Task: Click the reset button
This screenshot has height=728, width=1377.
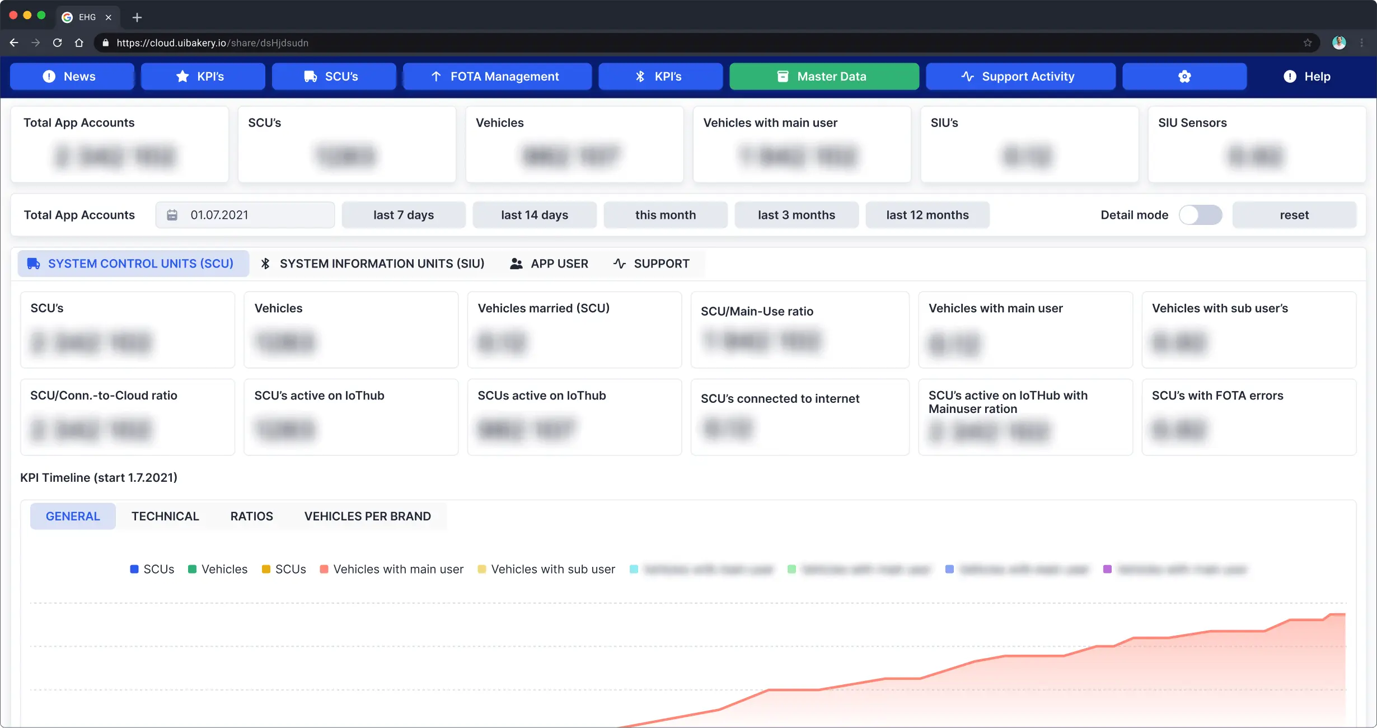Action: pos(1294,215)
